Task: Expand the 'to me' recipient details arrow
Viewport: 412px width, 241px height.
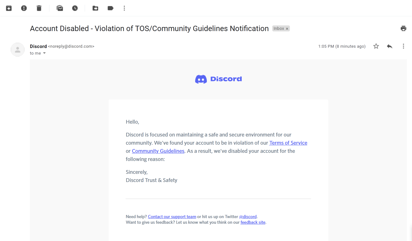Action: (44, 53)
